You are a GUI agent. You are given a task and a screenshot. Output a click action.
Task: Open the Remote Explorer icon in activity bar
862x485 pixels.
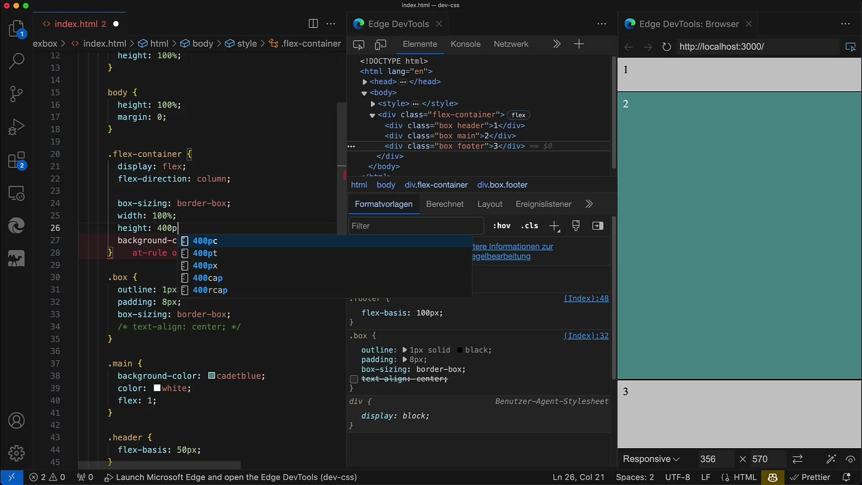point(17,193)
